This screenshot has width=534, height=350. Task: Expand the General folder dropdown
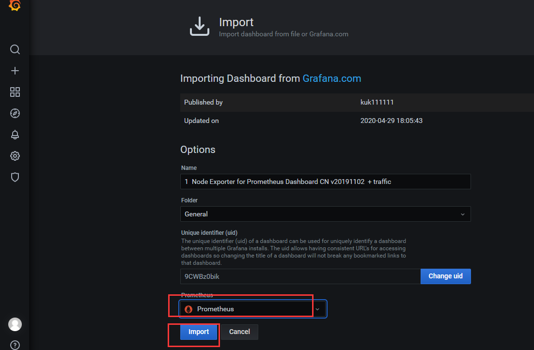(x=325, y=214)
